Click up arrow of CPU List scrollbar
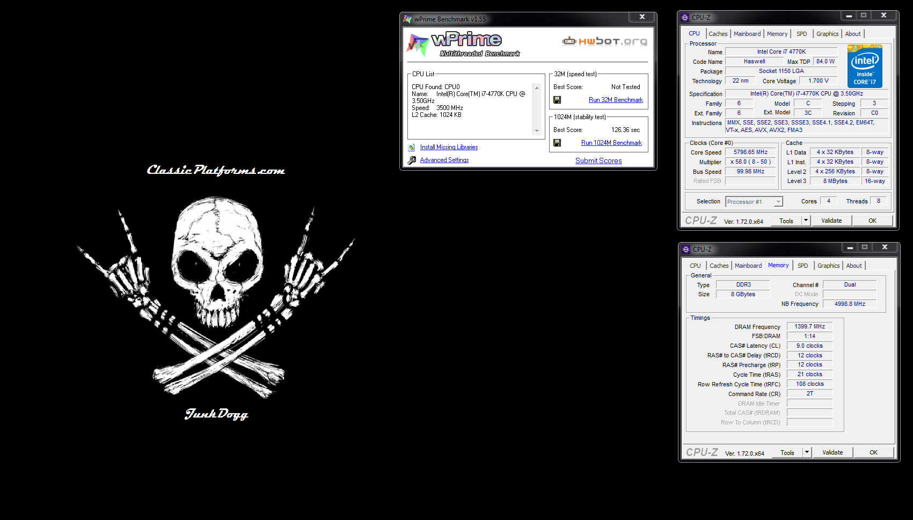This screenshot has height=520, width=913. coord(537,88)
